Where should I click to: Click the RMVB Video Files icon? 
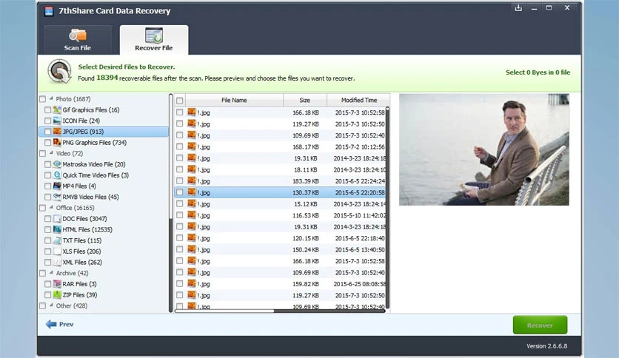click(x=57, y=197)
